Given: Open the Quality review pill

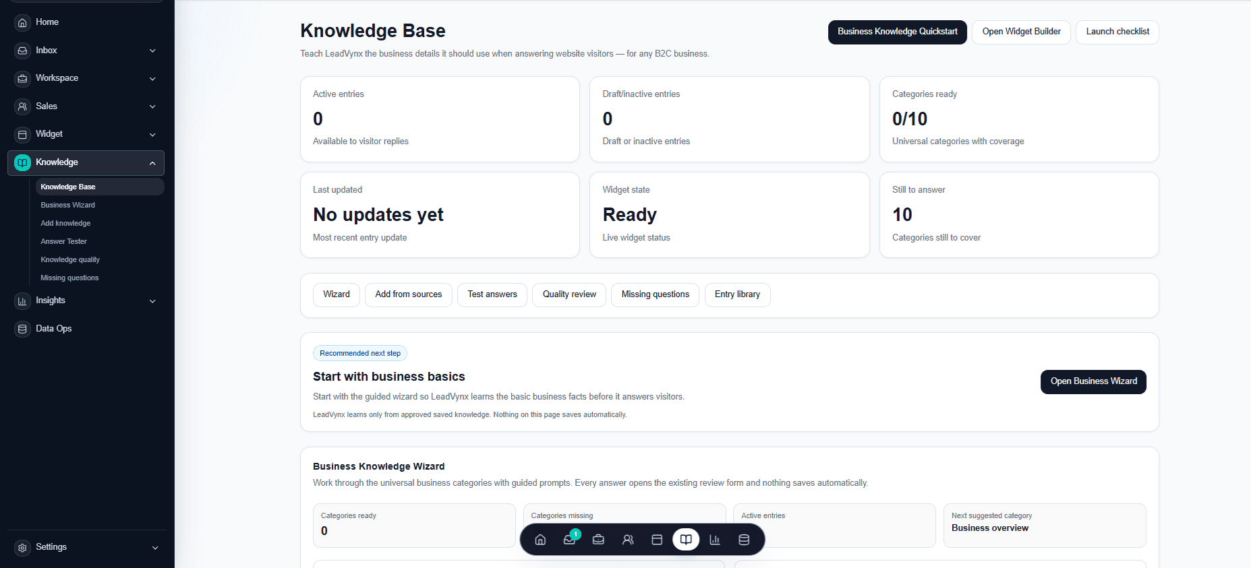Looking at the screenshot, I should [569, 294].
